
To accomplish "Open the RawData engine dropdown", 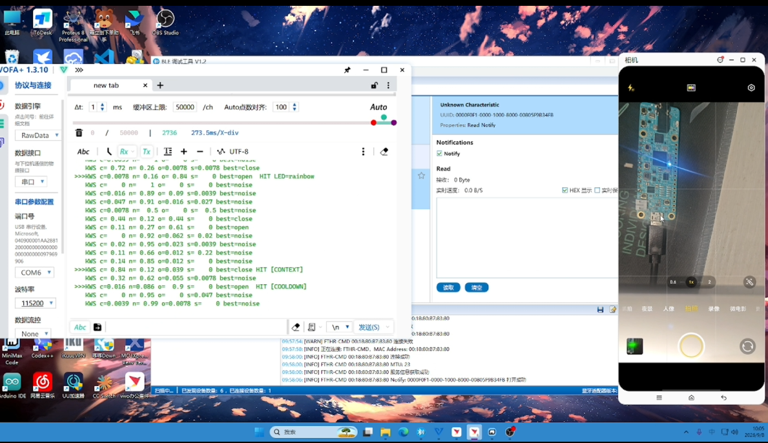I will [x=37, y=135].
